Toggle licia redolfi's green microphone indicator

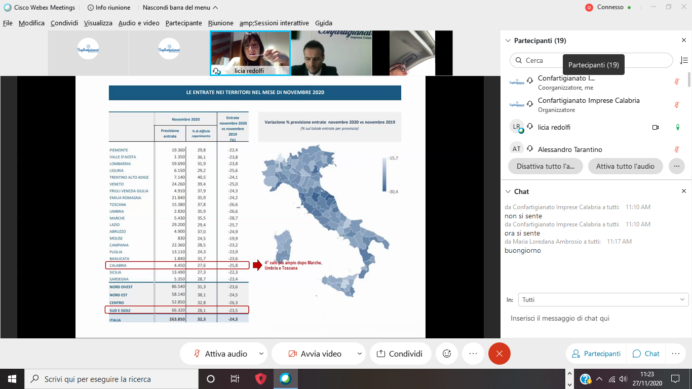click(x=678, y=127)
